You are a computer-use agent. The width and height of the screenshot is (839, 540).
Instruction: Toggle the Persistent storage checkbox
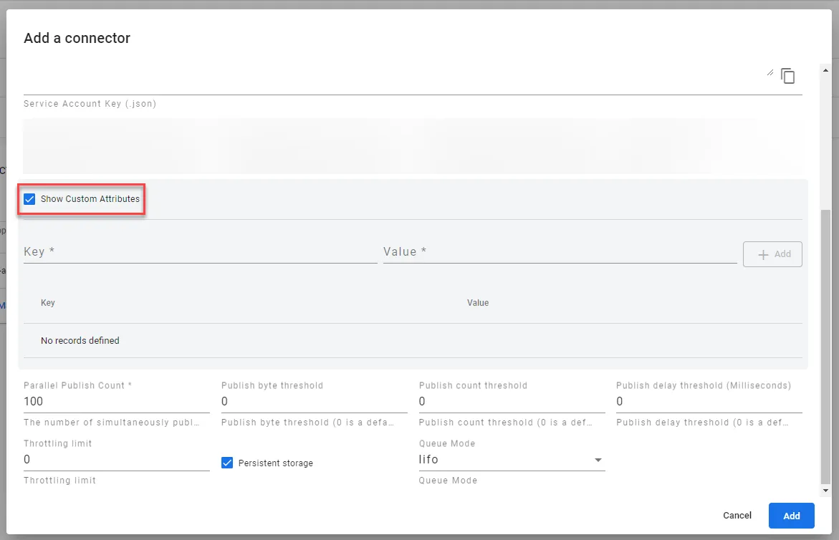pyautogui.click(x=227, y=463)
